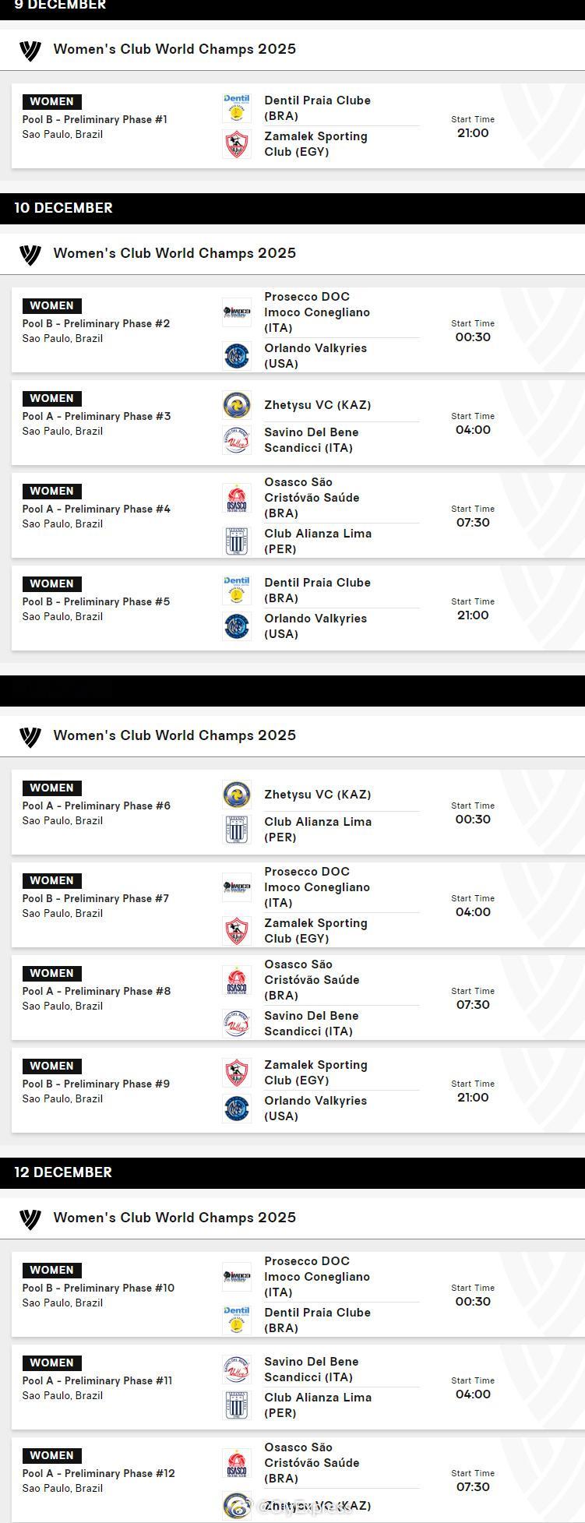
Task: Click Orlando Valkyries logo in match #2
Action: [237, 356]
